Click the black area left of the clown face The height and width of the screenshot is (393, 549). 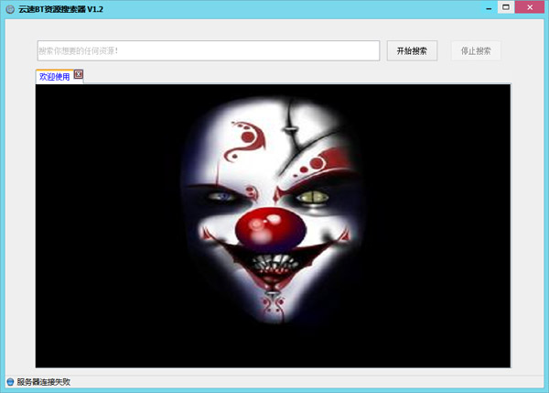(110, 229)
